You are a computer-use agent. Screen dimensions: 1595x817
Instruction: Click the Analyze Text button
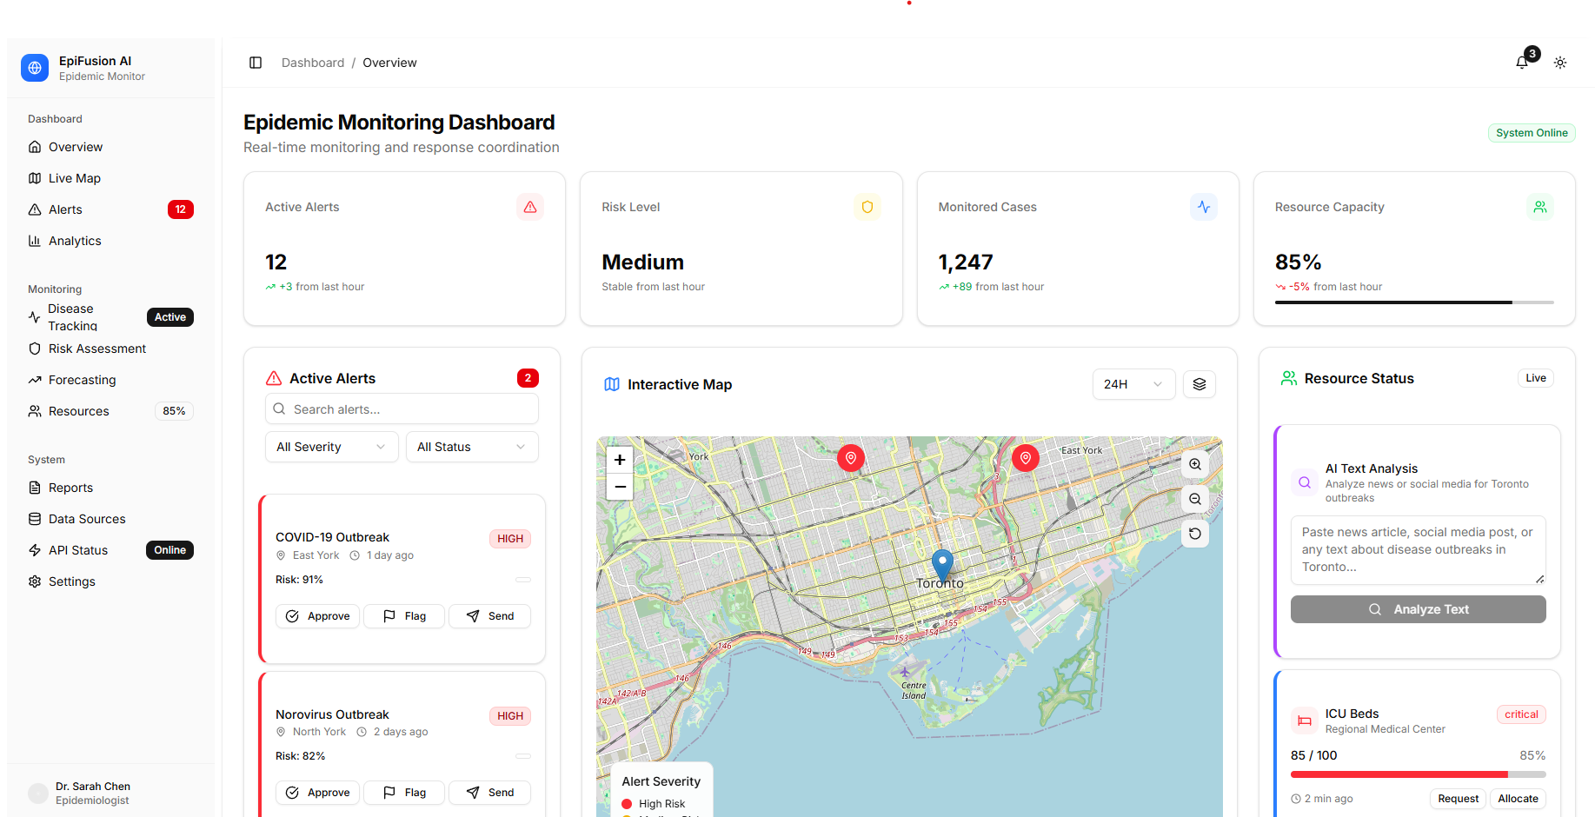coord(1419,609)
